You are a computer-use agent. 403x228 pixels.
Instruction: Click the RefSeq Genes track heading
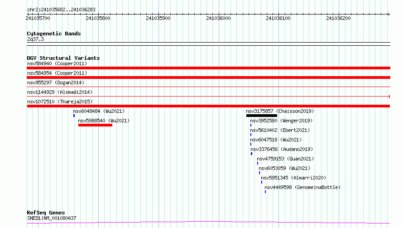[46, 213]
